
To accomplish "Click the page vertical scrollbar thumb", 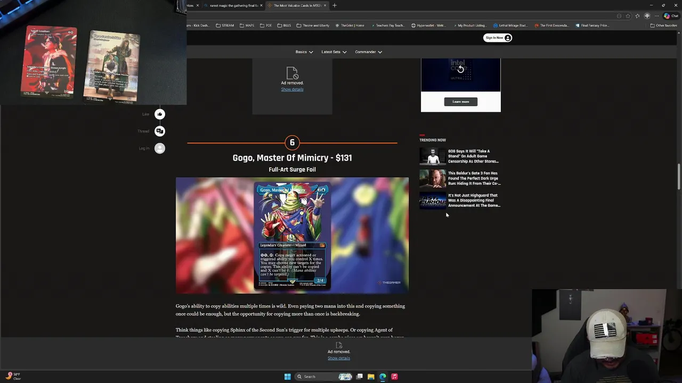I will point(679,177).
